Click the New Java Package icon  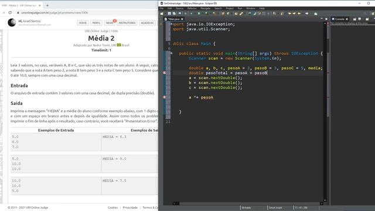(223, 13)
